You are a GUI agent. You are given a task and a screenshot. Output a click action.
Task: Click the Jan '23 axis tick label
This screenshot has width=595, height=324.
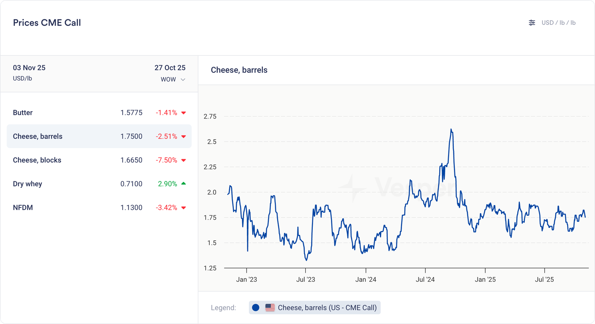tap(247, 279)
